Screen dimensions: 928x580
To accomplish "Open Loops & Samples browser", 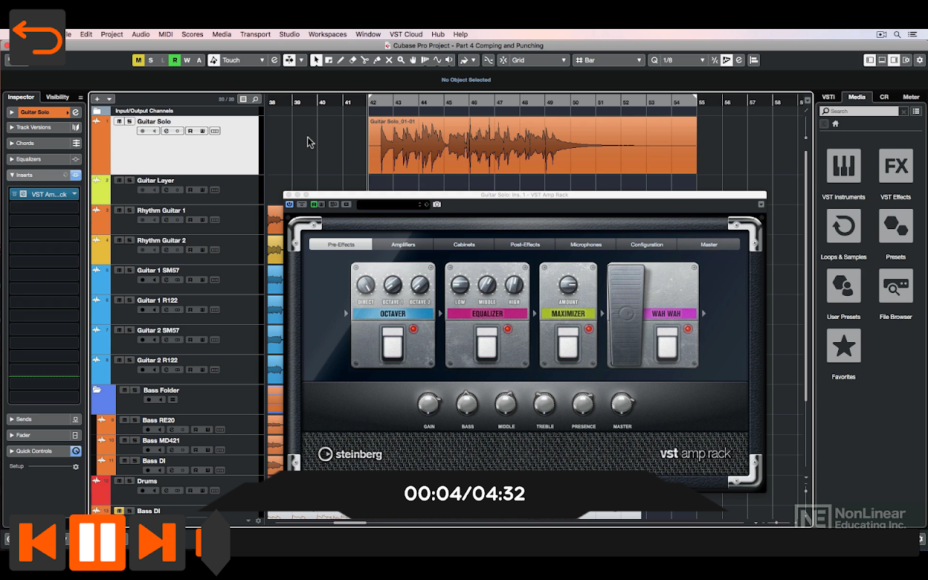I will point(843,226).
